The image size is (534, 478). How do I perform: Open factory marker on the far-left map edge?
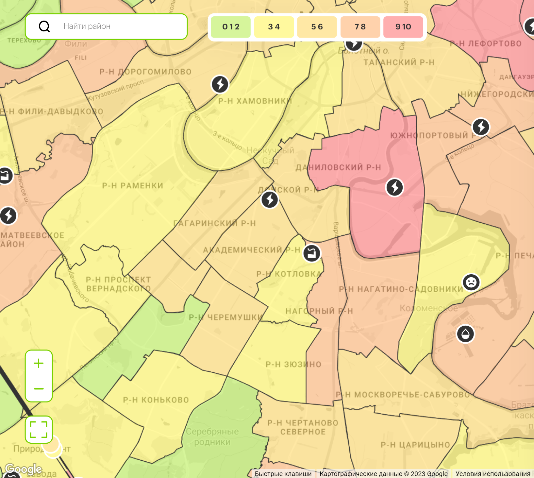coord(5,176)
